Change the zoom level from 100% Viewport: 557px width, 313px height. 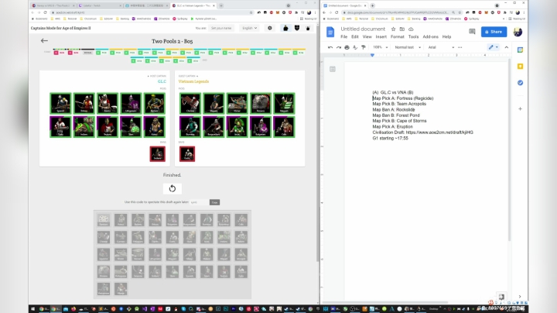coord(380,47)
